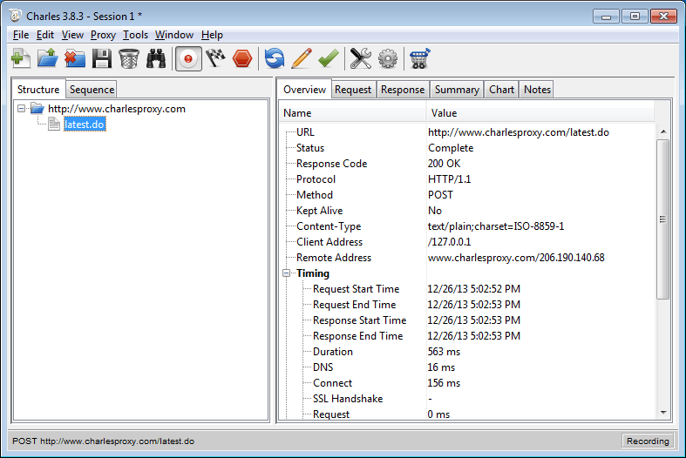This screenshot has height=458, width=686.
Task: Open Tools via wrench and screwdriver icon
Action: tap(360, 58)
